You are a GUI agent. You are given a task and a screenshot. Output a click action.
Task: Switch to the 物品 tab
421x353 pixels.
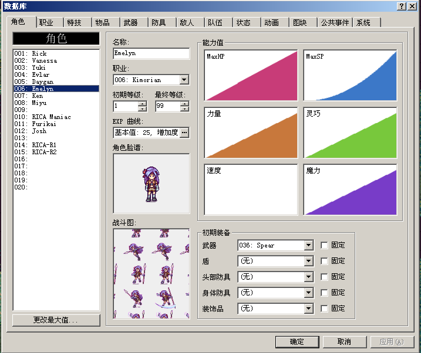point(106,22)
